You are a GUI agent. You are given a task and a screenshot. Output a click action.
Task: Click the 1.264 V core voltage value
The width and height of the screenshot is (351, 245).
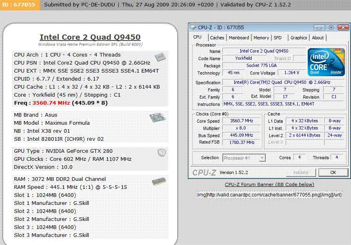[292, 73]
